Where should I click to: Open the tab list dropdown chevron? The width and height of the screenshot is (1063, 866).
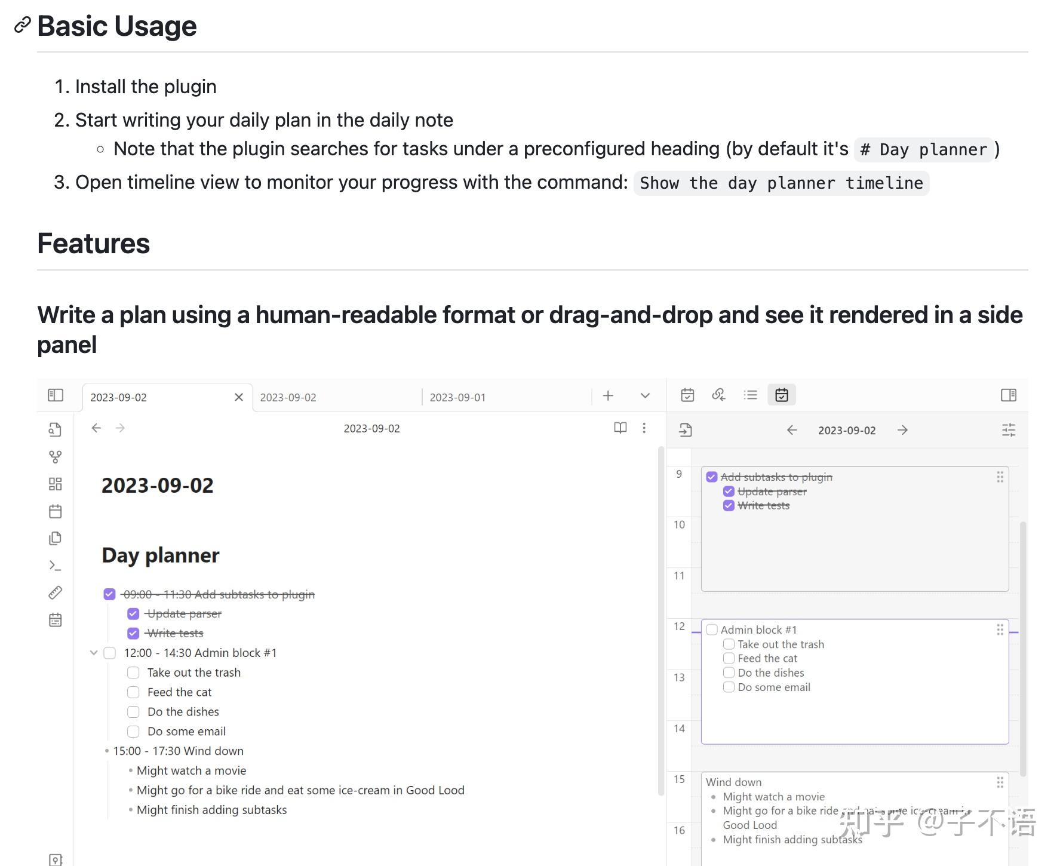[645, 396]
